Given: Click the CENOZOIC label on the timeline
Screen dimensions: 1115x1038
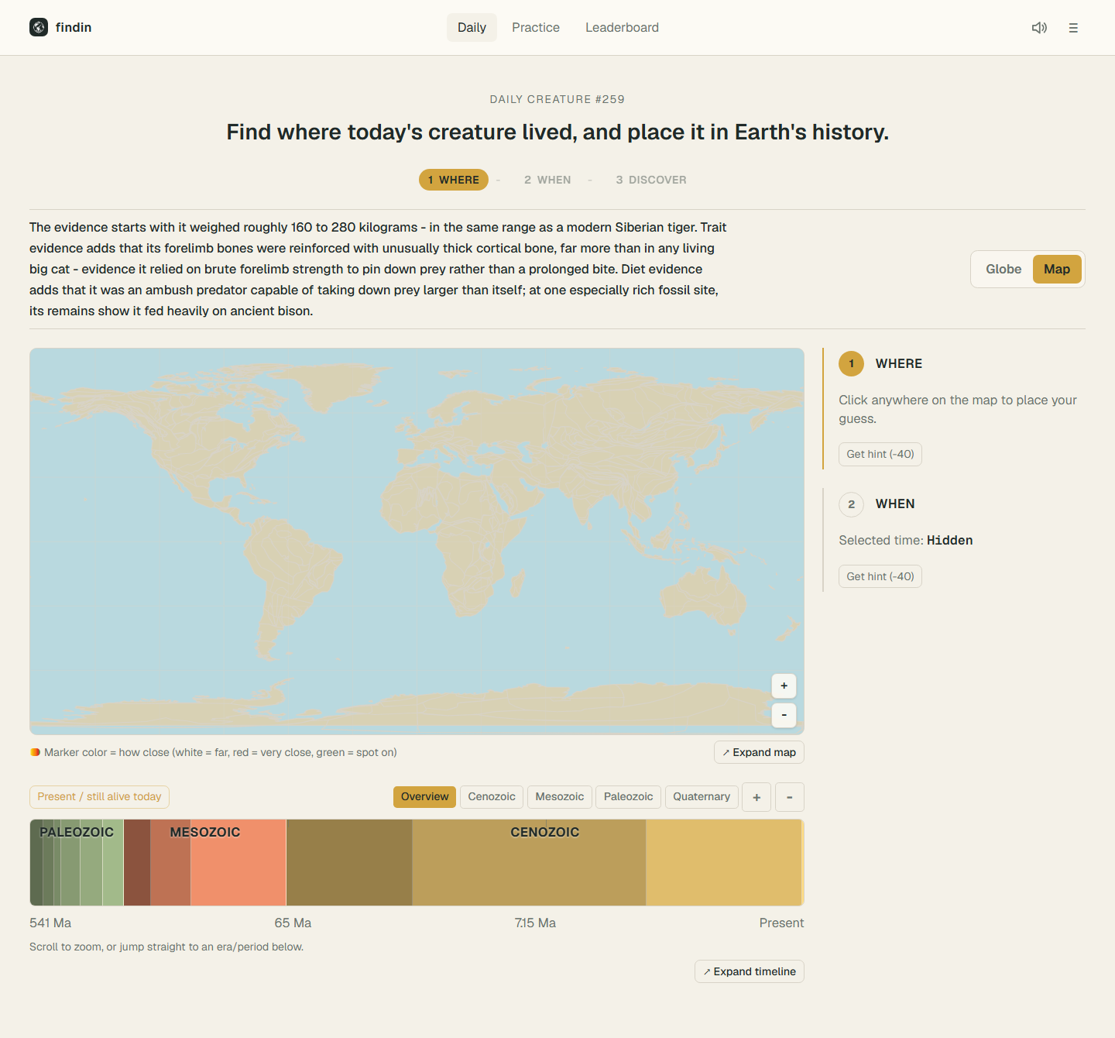Looking at the screenshot, I should [x=545, y=832].
